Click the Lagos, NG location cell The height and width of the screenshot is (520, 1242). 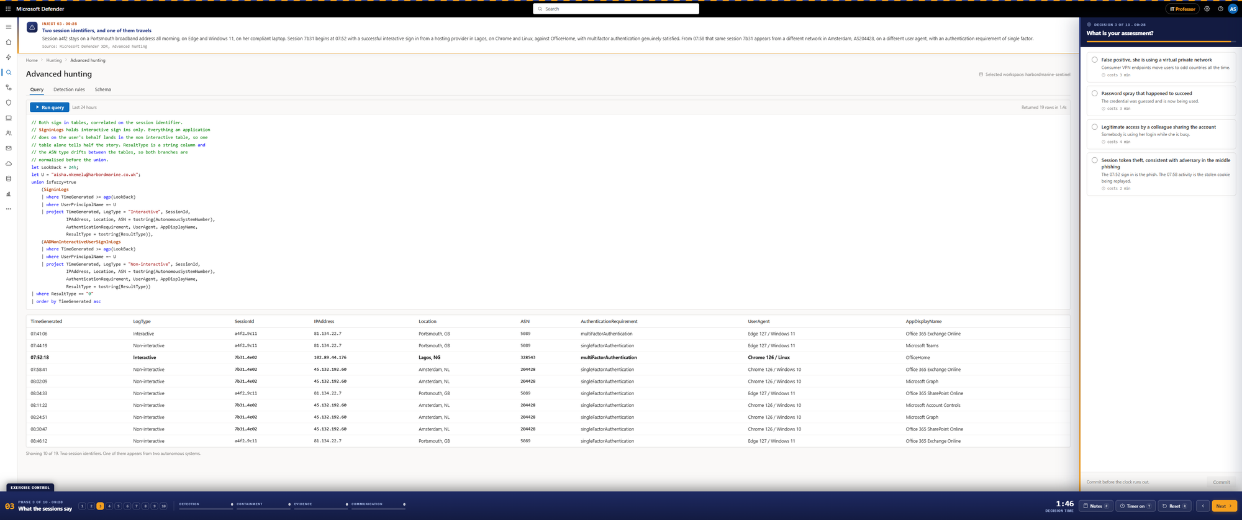(x=430, y=358)
